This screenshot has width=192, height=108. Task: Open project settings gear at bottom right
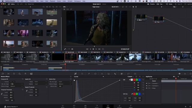click(x=190, y=106)
